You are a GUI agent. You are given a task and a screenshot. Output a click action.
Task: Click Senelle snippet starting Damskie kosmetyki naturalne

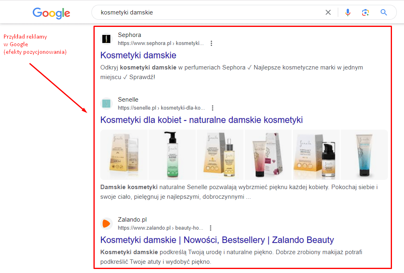239,192
